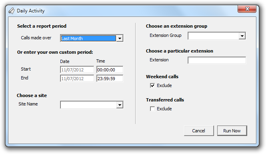The height and width of the screenshot is (154, 266).
Task: Click inside the Extension Group combo box
Action: (x=214, y=36)
